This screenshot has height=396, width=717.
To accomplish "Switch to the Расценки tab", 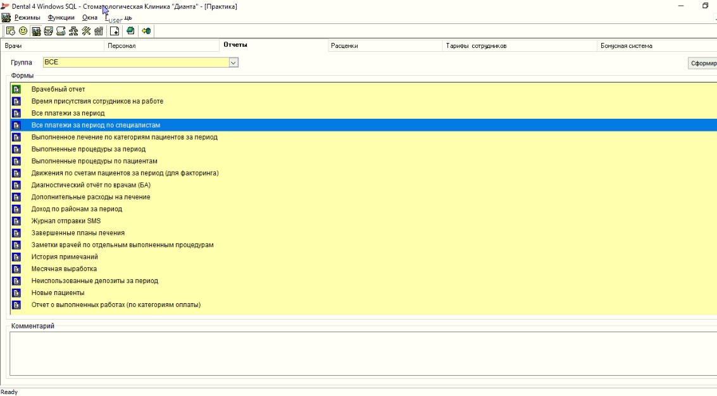I will [x=344, y=45].
